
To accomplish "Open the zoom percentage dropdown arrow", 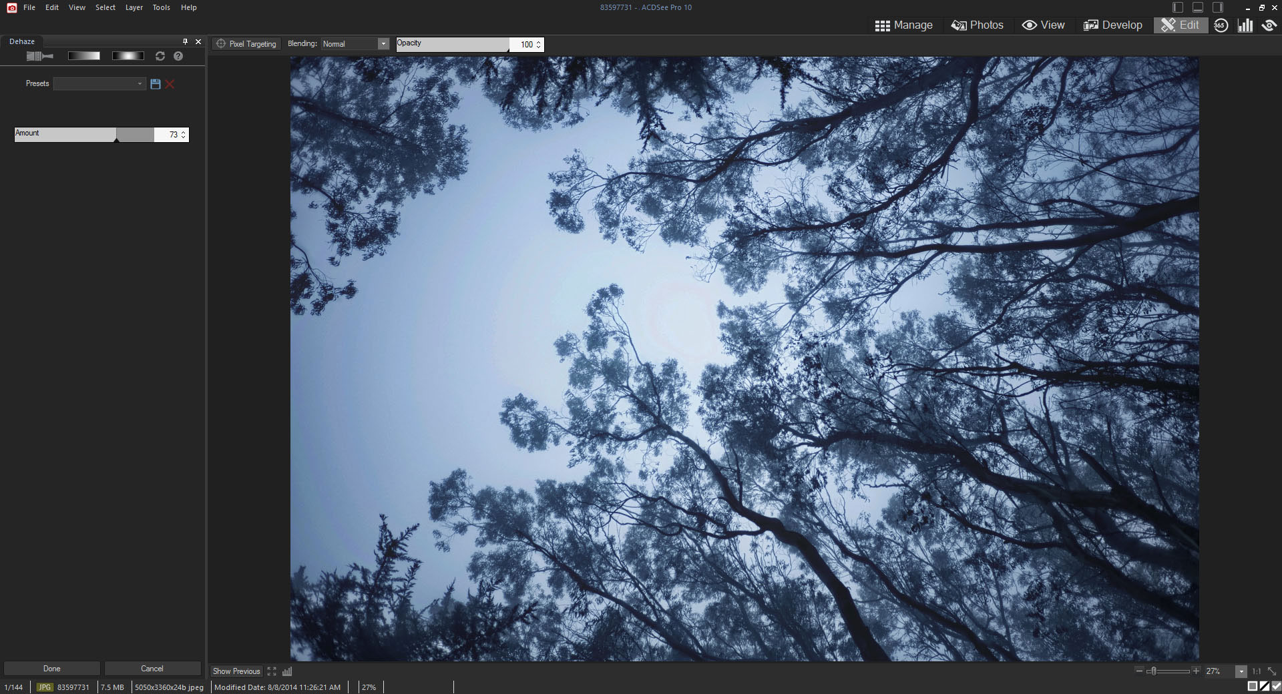I will tap(1241, 671).
